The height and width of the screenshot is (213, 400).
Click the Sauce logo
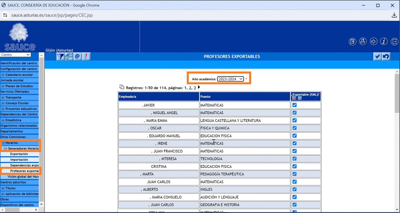point(20,37)
